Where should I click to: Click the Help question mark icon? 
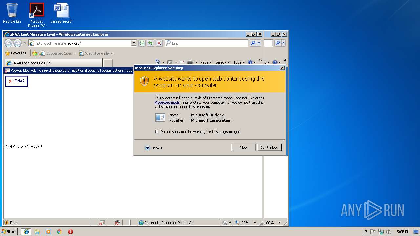tap(250, 62)
